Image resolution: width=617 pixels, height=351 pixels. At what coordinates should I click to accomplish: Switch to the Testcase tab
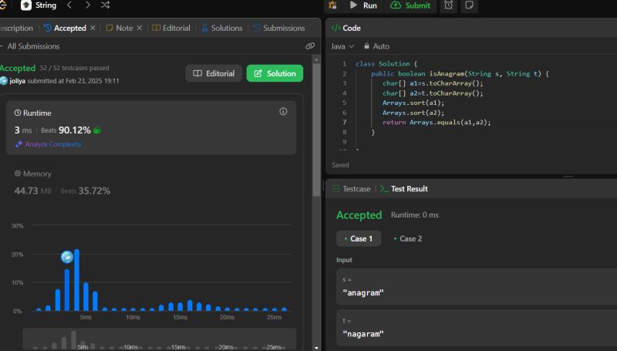click(352, 189)
